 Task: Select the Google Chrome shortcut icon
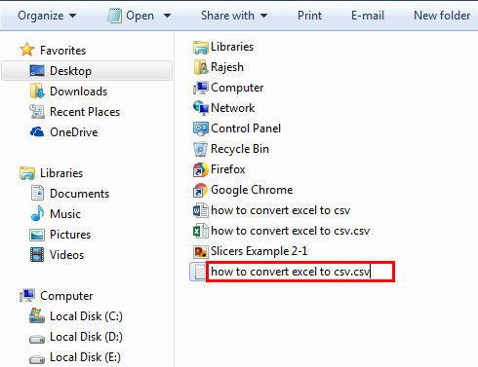tap(200, 190)
